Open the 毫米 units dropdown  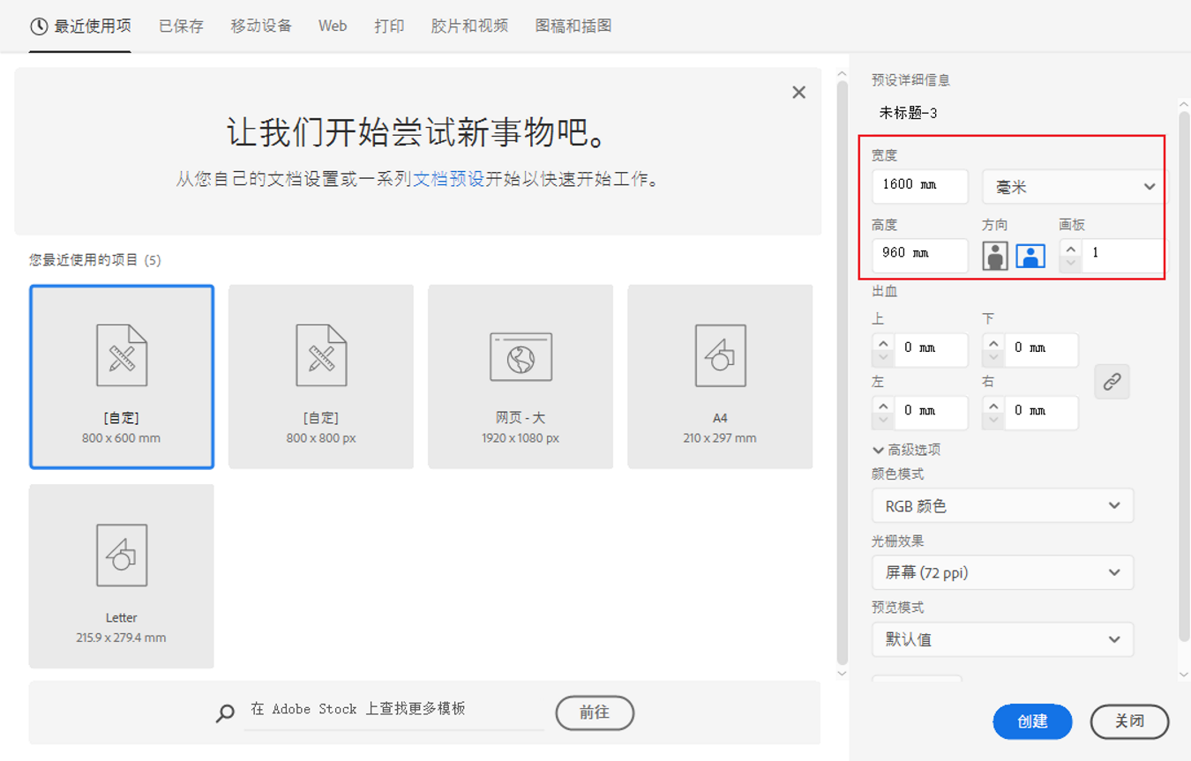(1072, 186)
